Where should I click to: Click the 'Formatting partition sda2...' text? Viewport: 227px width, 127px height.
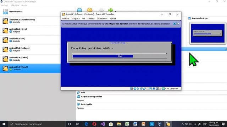click(x=92, y=48)
